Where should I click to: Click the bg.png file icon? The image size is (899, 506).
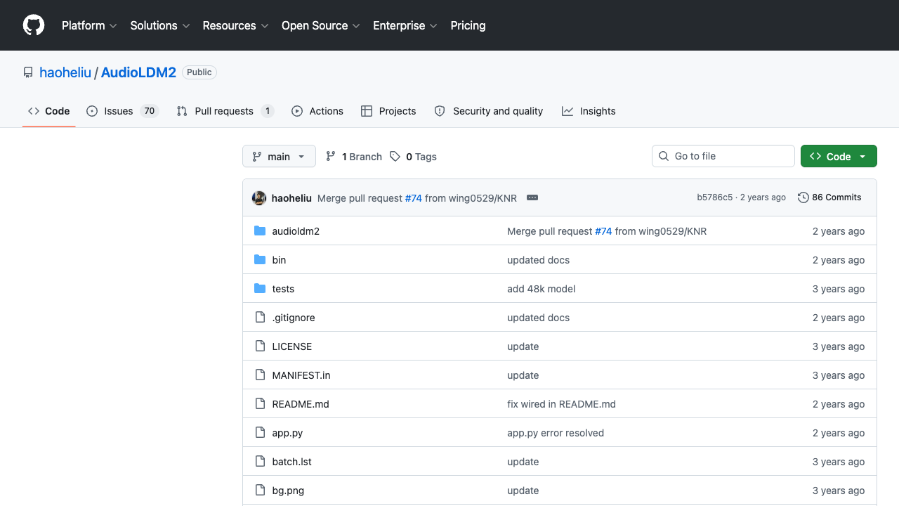click(x=260, y=491)
